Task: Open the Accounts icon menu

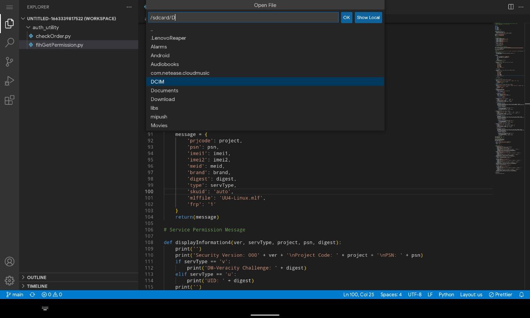Action: tap(10, 262)
